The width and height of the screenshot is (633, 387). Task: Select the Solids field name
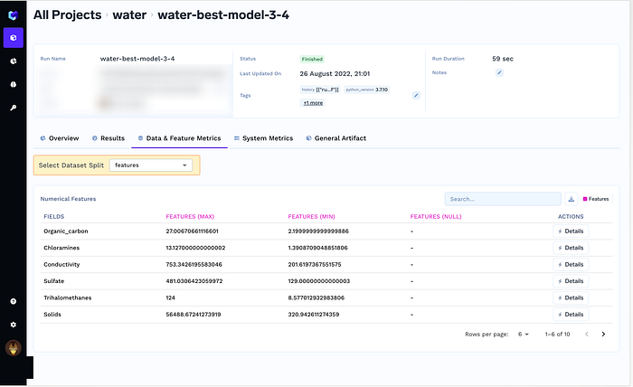coord(52,315)
